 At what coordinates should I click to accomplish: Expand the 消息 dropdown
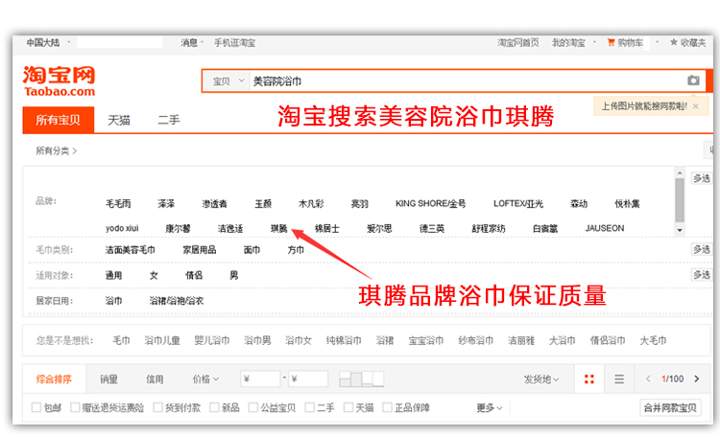(x=202, y=42)
